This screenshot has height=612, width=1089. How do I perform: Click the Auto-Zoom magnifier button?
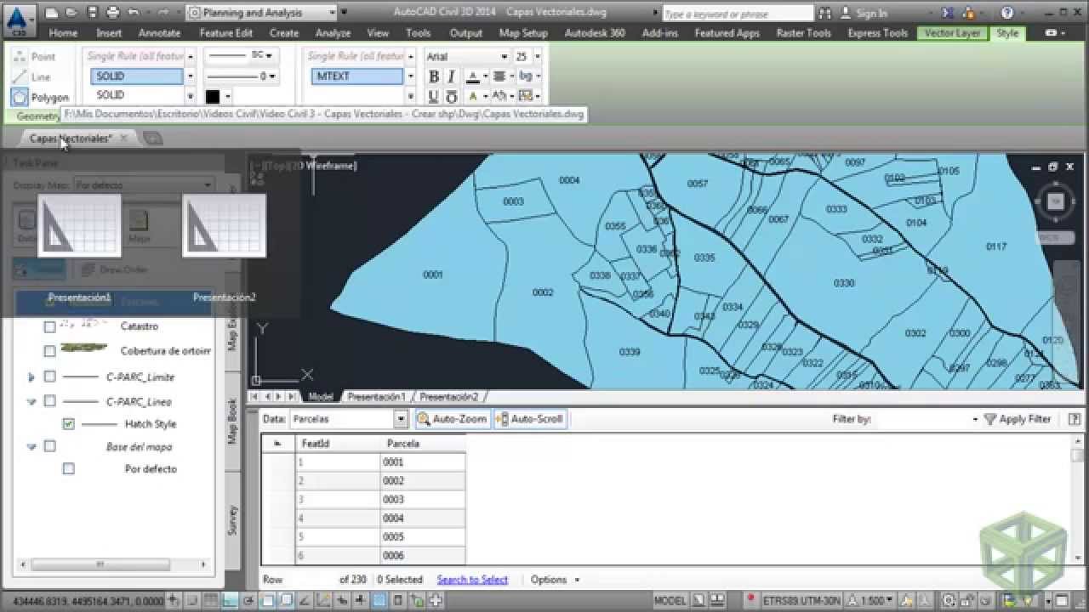453,419
